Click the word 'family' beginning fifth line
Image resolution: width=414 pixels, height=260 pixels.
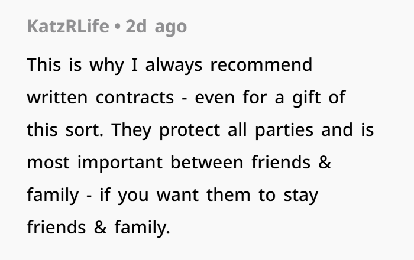[x=53, y=195]
